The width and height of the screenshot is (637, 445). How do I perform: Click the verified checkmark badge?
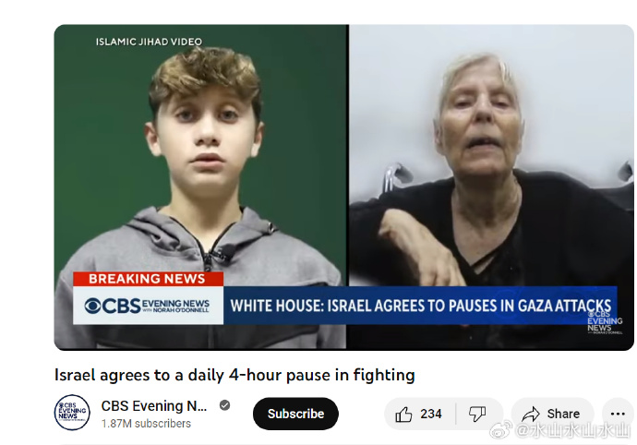(224, 405)
